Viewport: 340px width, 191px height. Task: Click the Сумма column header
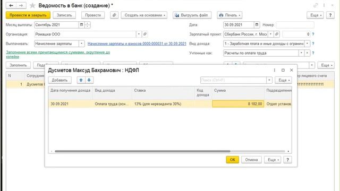point(238,93)
